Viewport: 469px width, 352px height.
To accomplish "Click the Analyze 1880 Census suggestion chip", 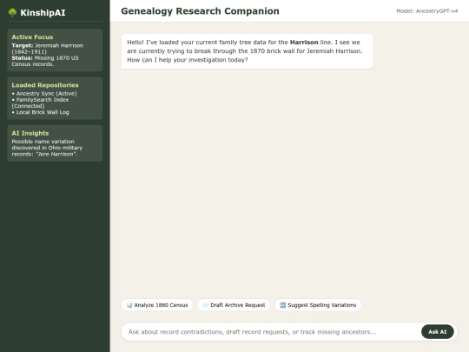I will 157,305.
